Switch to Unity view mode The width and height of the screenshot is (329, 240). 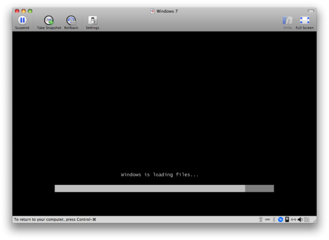pos(287,23)
